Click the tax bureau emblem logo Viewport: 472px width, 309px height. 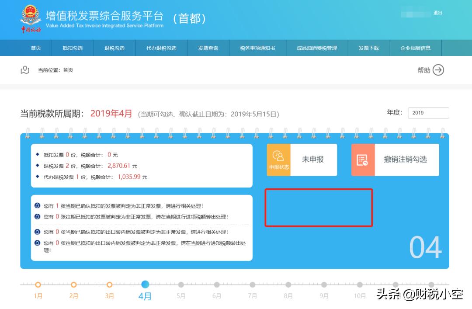30,18
